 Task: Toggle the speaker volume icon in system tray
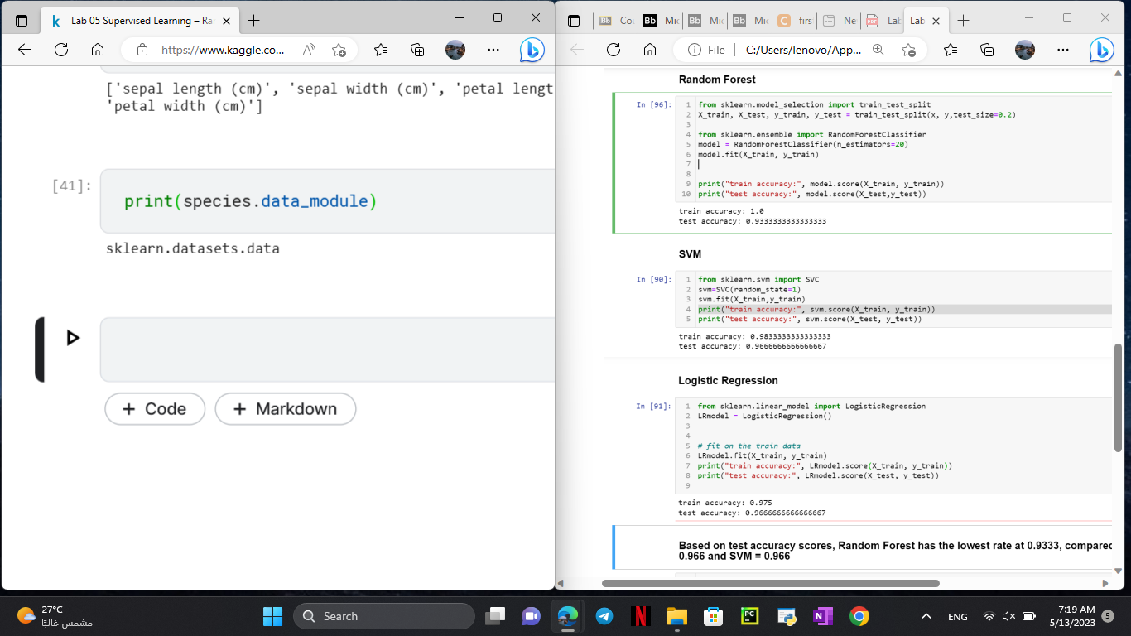[1008, 616]
